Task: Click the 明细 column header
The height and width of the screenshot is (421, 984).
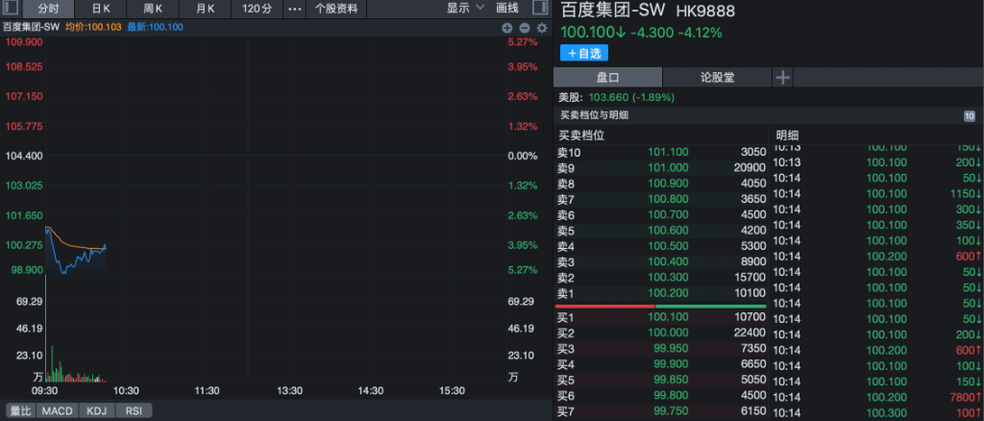Action: tap(786, 135)
